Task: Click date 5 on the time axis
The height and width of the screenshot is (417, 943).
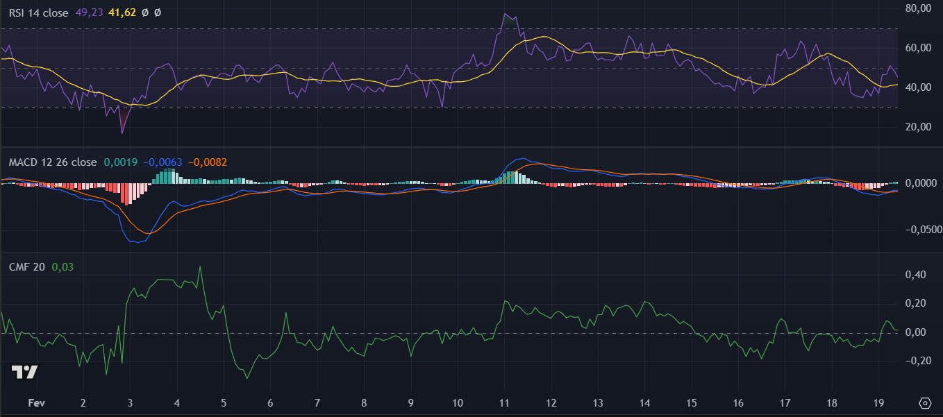Action: click(x=224, y=402)
